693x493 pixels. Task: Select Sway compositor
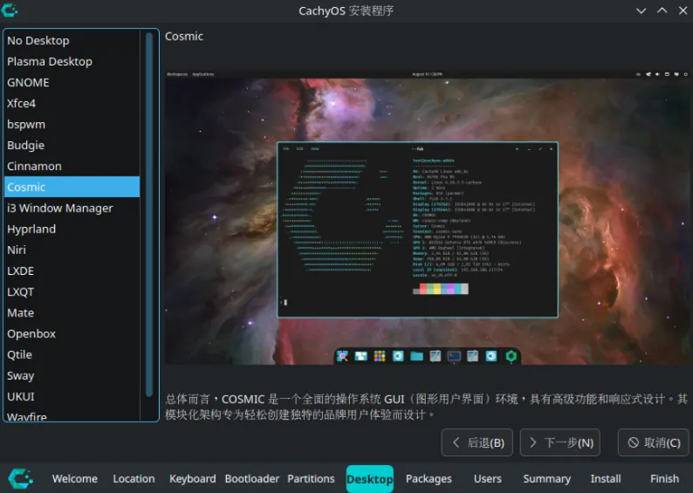tap(72, 375)
